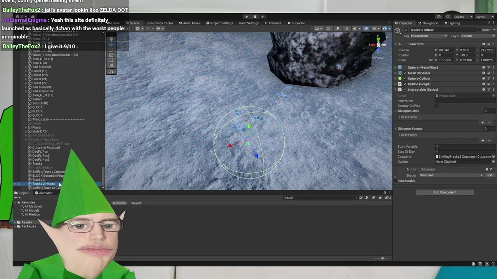Open the undo History icon
Image resolution: width=497 pixels, height=279 pixels.
point(439,17)
